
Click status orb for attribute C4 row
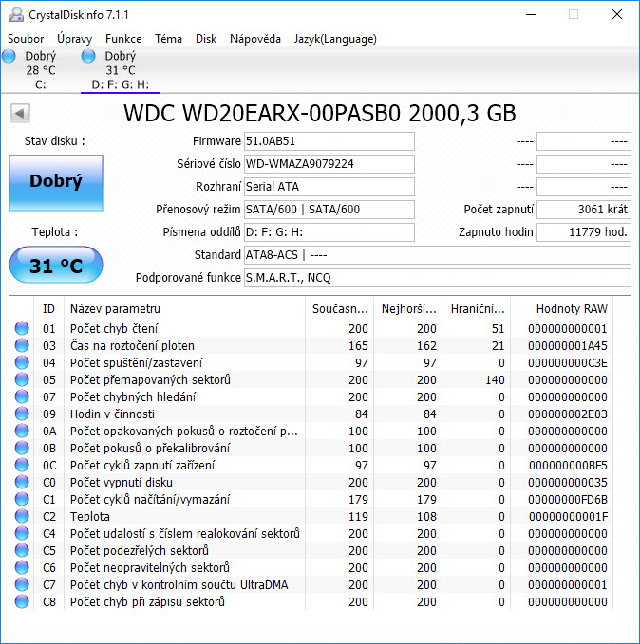(x=22, y=533)
